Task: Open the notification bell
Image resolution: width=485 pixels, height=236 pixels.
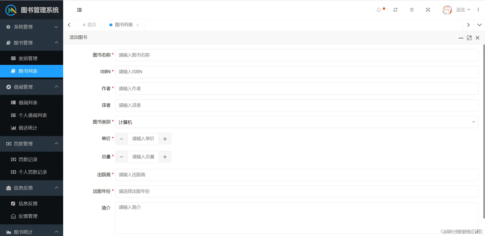Action: pyautogui.click(x=379, y=10)
